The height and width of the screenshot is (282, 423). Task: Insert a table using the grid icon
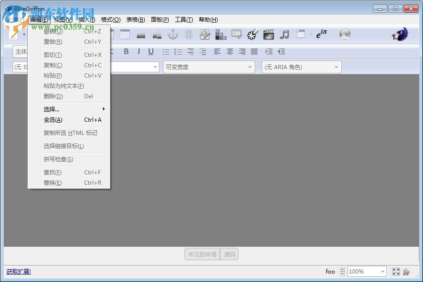tap(125, 34)
